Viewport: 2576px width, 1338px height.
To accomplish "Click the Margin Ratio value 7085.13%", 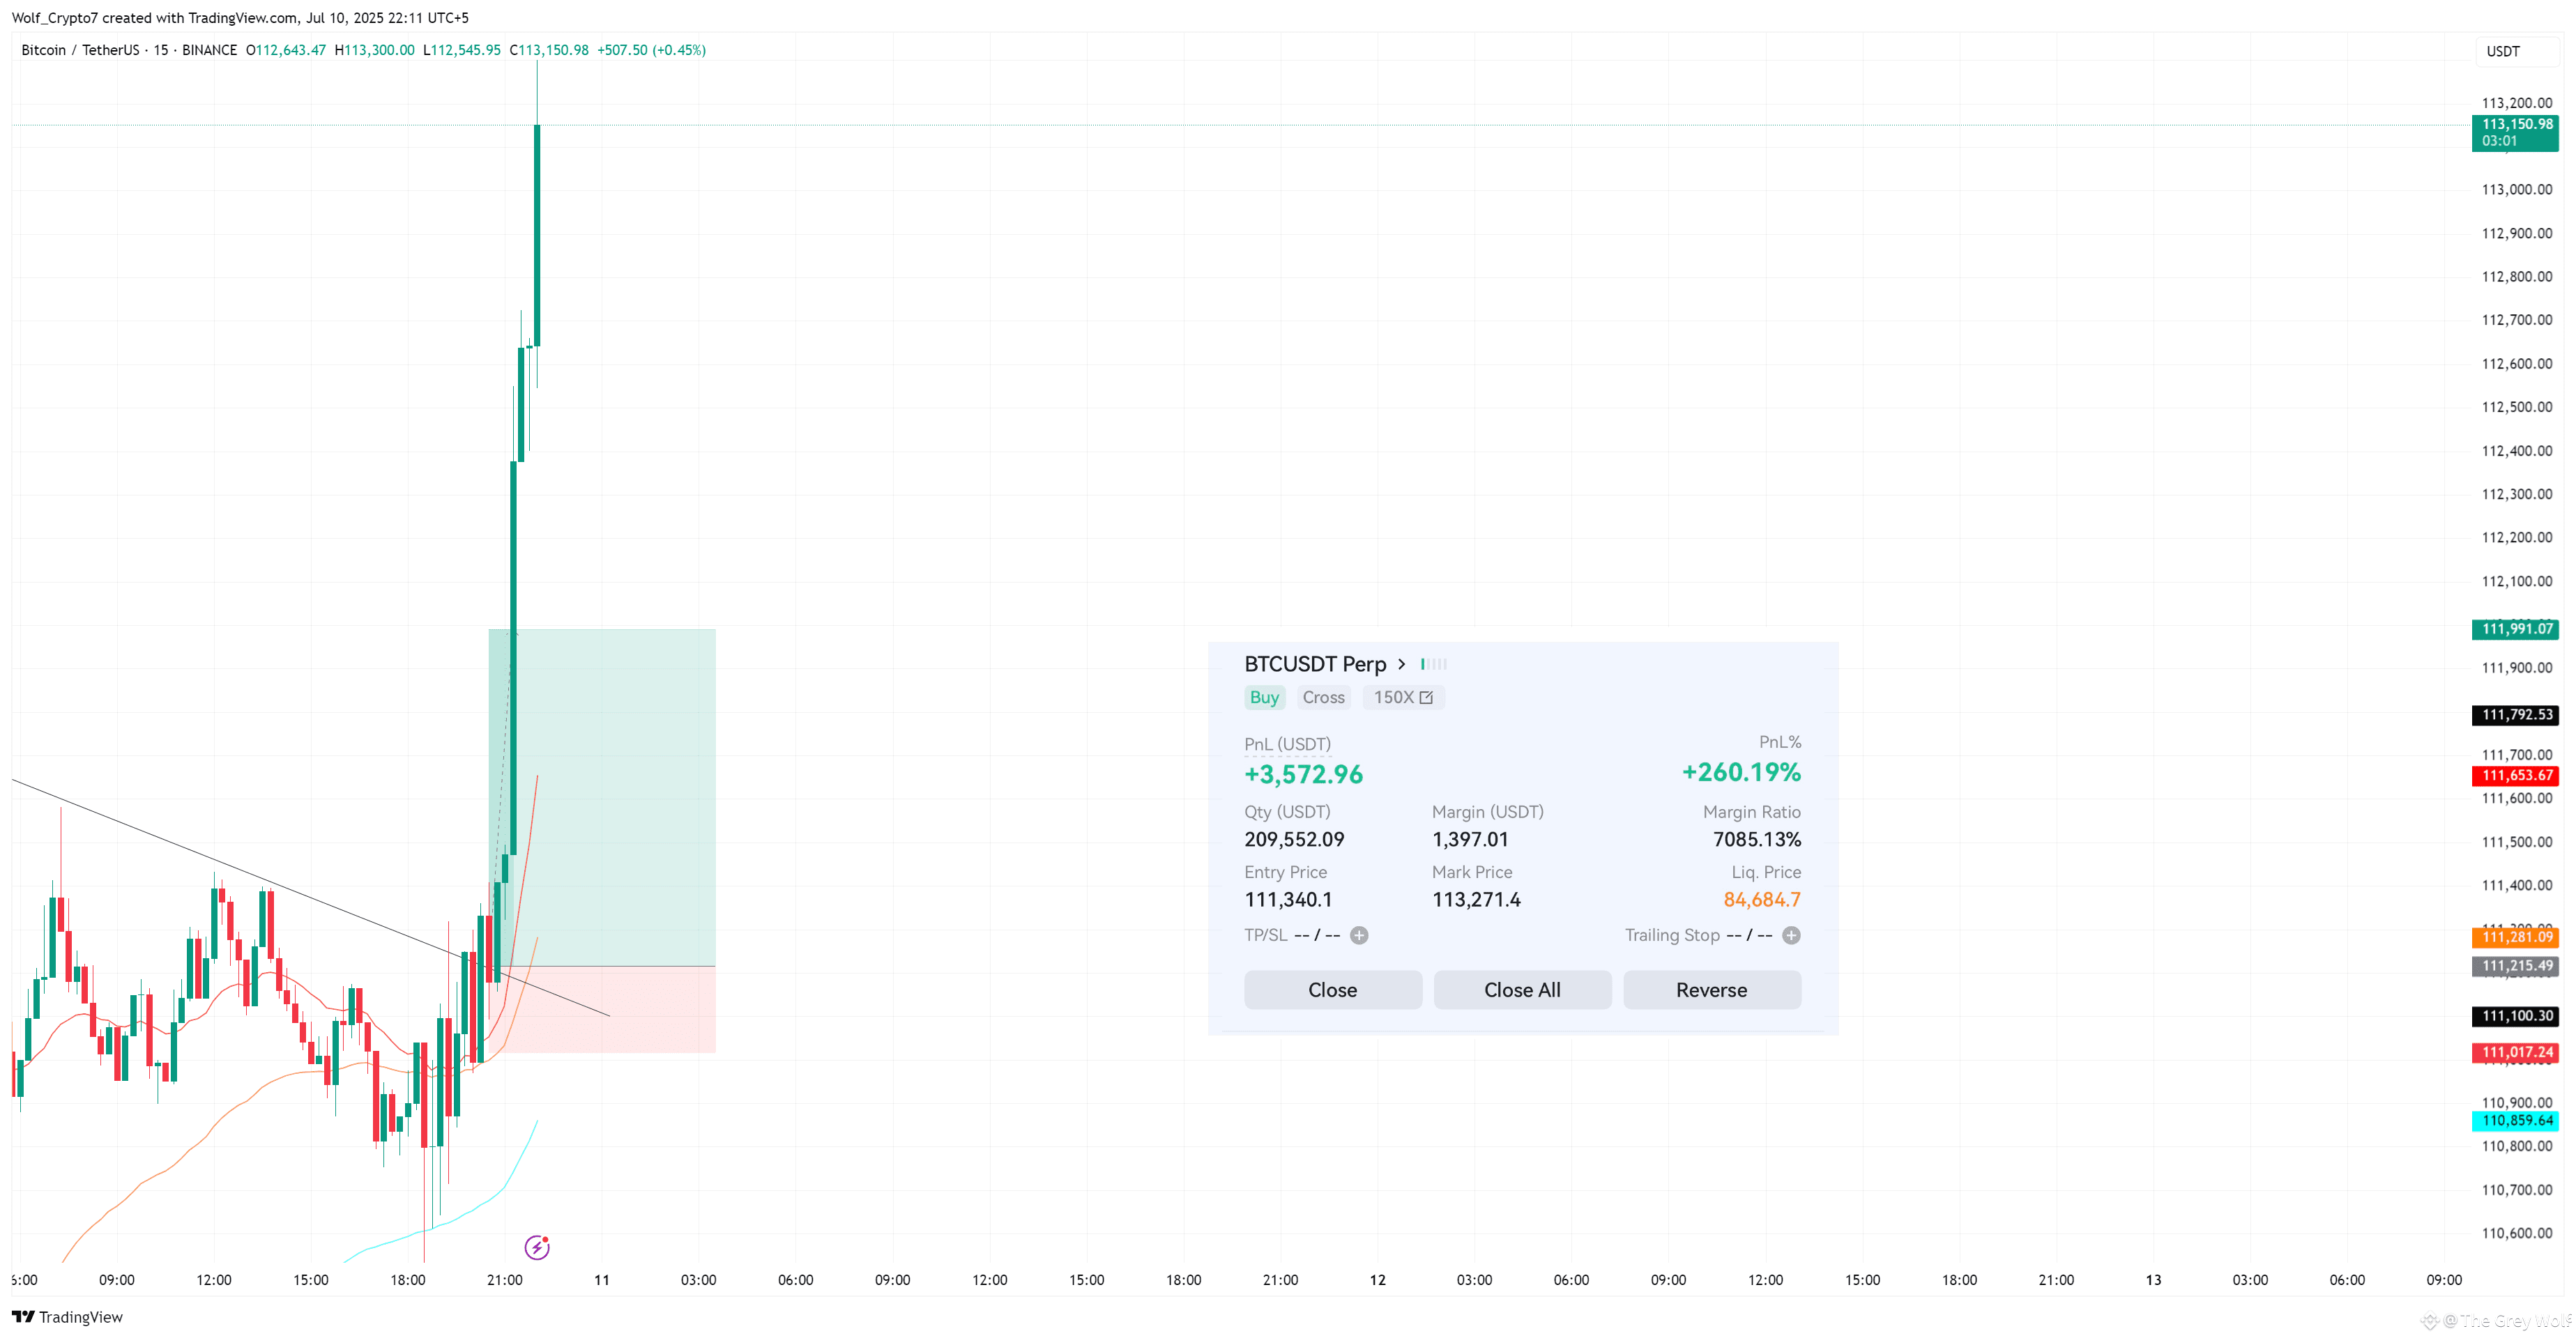I will tap(1757, 839).
